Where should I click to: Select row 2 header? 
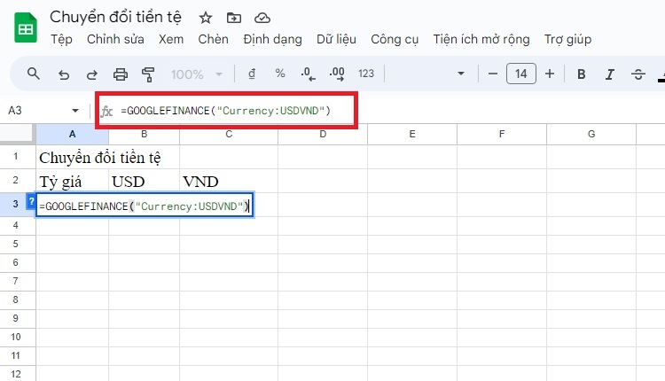[x=16, y=181]
